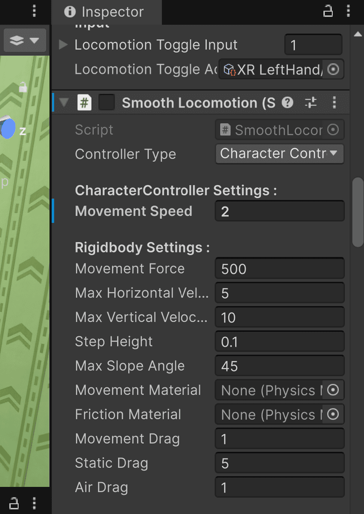The height and width of the screenshot is (514, 364).
Task: Open object picker for Locomotion Toggle Action
Action: (333, 69)
